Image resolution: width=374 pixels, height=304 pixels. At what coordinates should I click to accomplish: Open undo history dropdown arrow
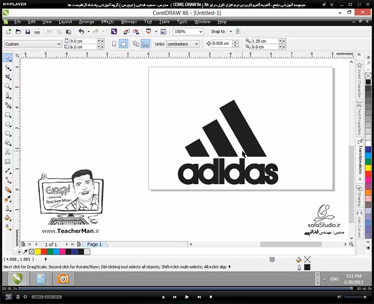(x=88, y=31)
